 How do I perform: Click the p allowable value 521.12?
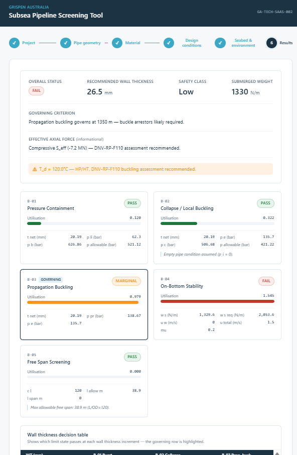134,245
